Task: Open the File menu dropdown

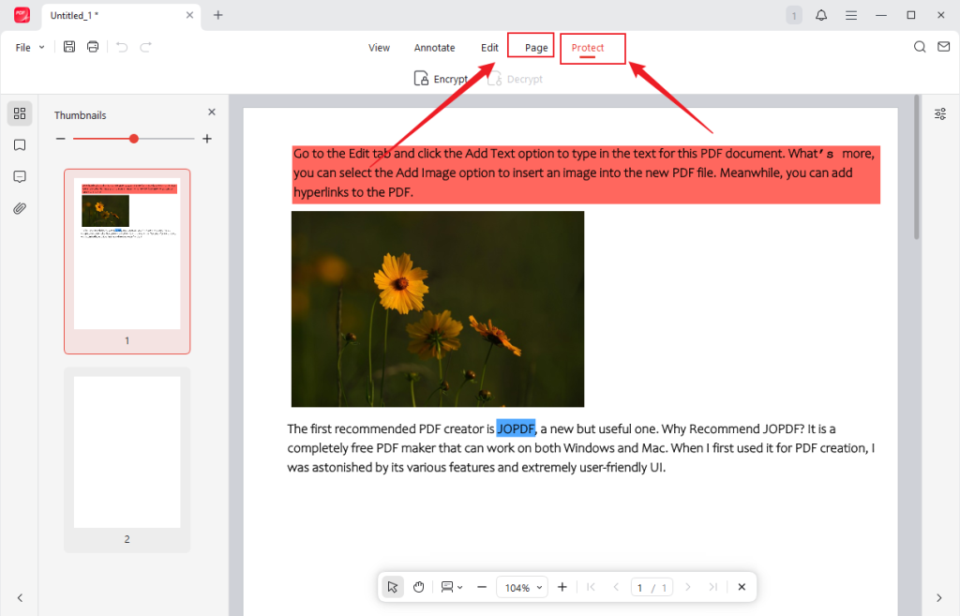Action: [x=27, y=46]
